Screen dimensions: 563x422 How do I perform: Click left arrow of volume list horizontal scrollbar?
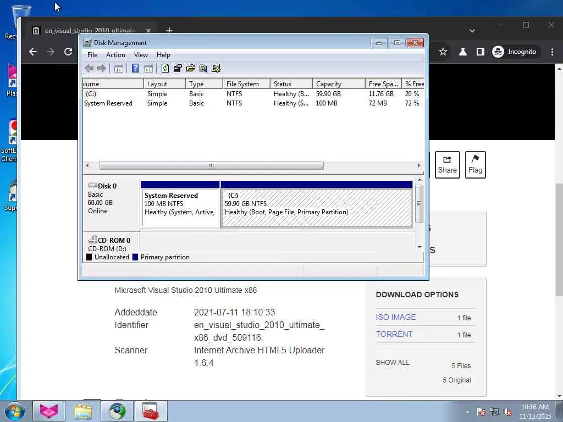pyautogui.click(x=87, y=165)
